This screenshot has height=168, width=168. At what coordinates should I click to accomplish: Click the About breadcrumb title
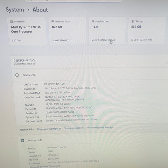coord(40,9)
